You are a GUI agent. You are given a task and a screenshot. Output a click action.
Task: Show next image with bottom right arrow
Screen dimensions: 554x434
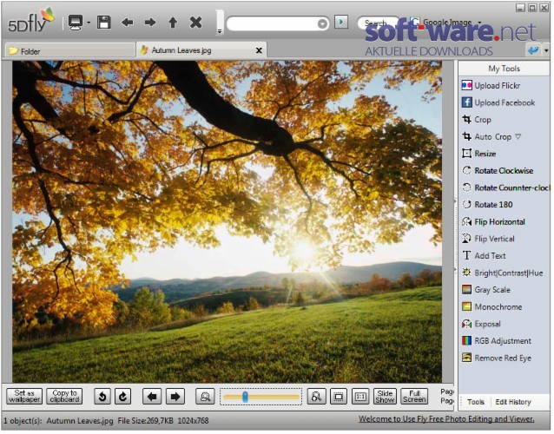click(175, 397)
